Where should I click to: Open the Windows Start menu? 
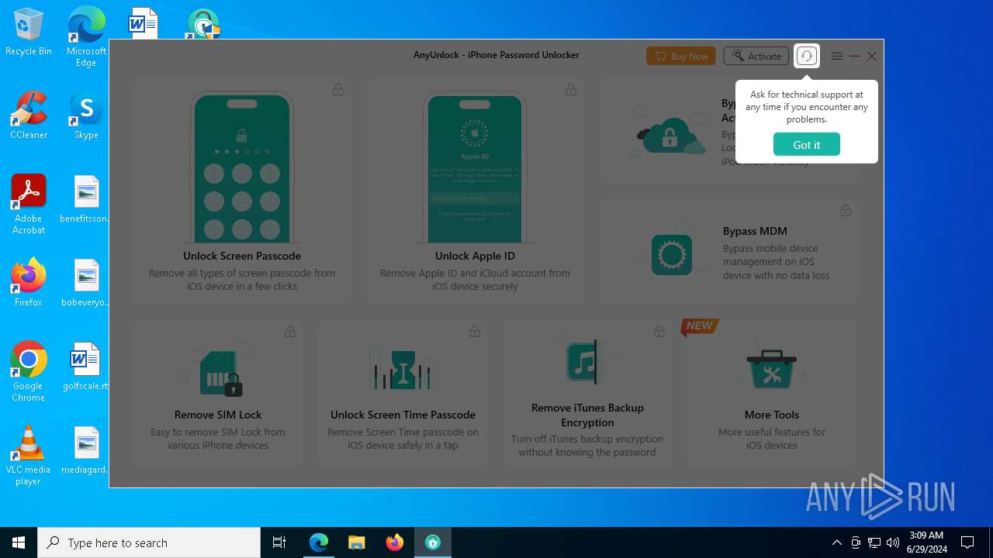pos(19,542)
